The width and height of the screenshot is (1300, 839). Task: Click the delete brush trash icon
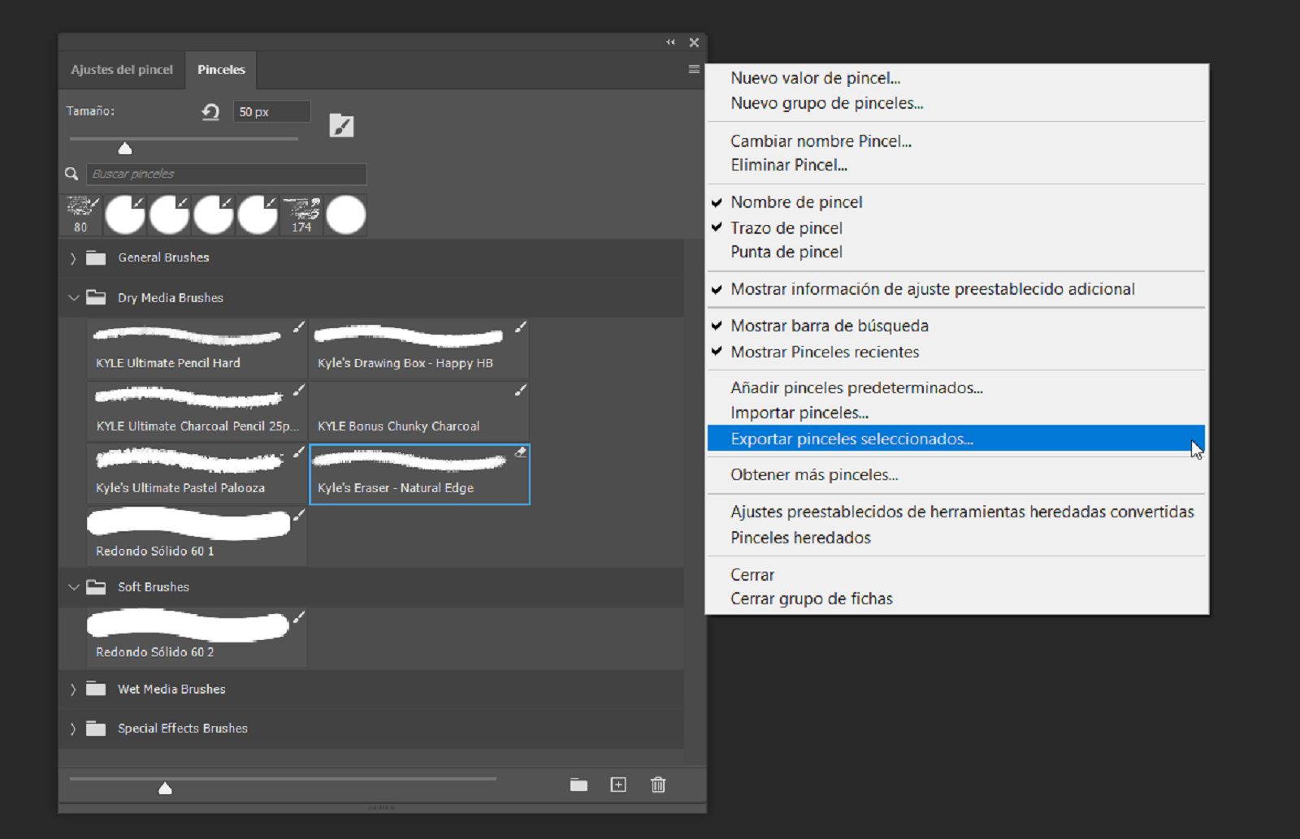(x=658, y=785)
